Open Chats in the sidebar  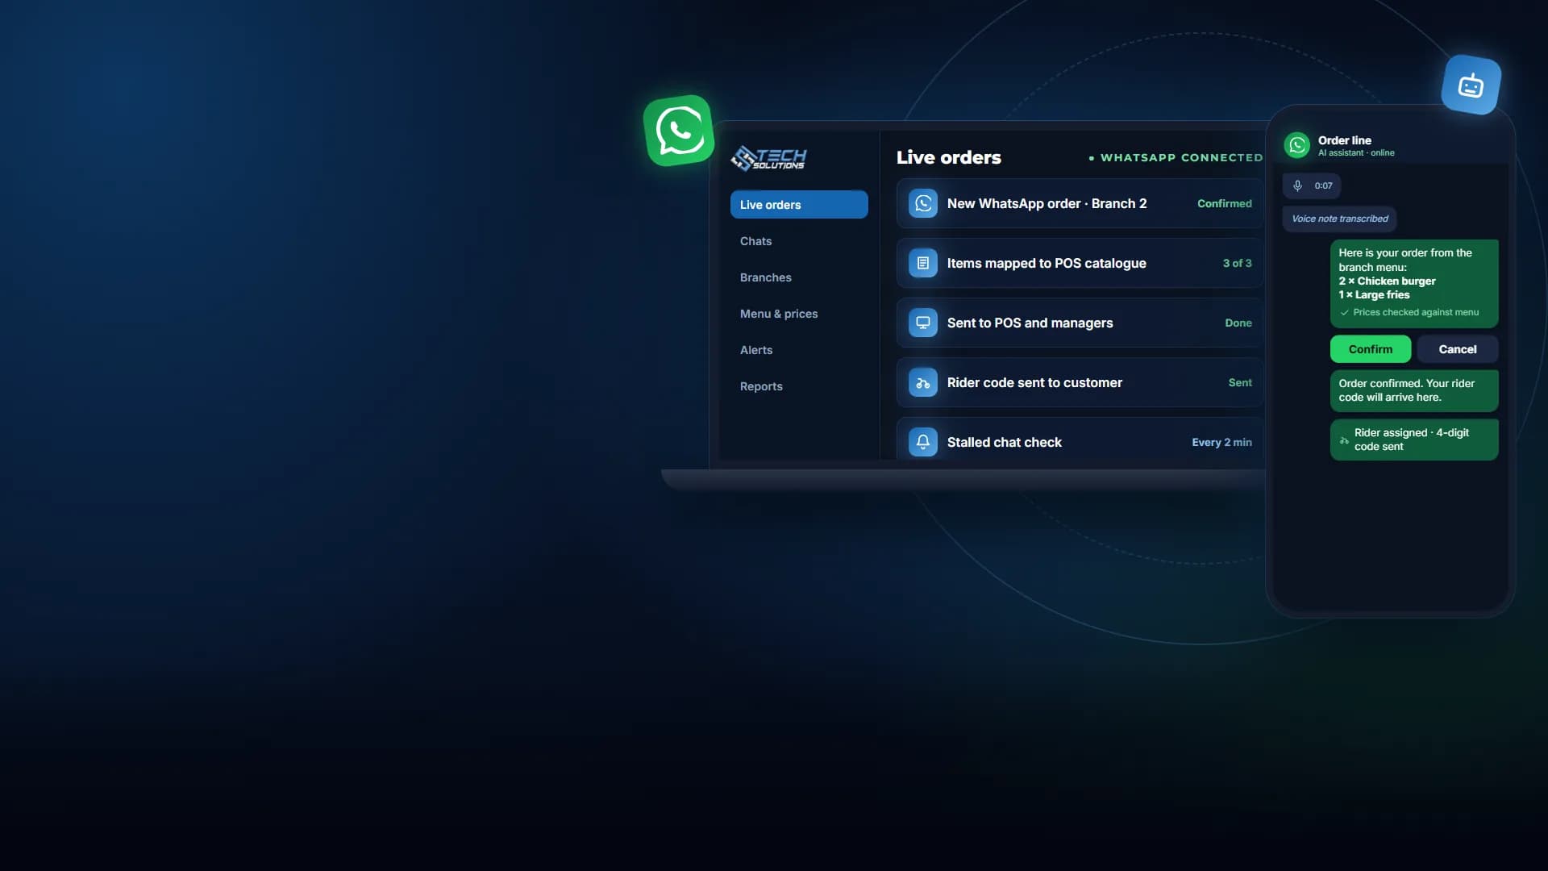point(755,241)
